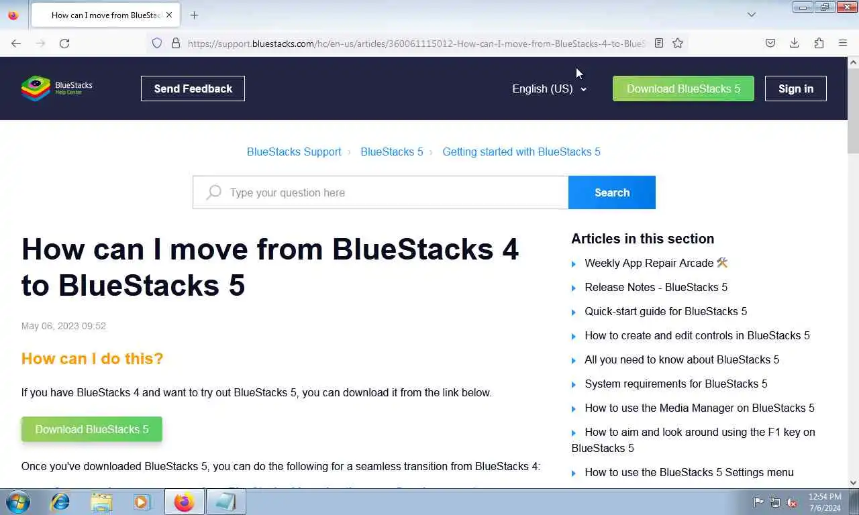Click the List all tabs arrow

point(752,15)
